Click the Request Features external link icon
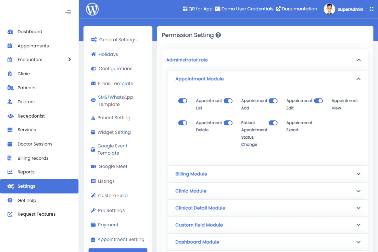Viewport: 378px width, 252px height. [x=10, y=214]
